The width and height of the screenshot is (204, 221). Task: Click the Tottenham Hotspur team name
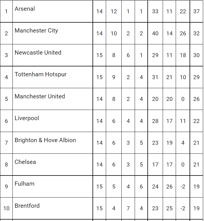40,74
